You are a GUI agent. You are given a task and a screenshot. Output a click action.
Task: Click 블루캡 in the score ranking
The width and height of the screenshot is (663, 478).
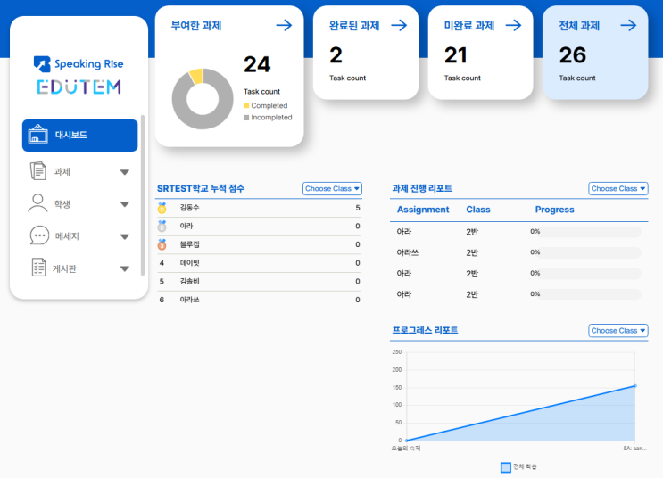click(189, 244)
